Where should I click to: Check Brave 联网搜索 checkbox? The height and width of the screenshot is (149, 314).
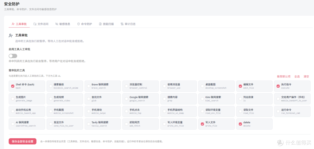coord(88,86)
